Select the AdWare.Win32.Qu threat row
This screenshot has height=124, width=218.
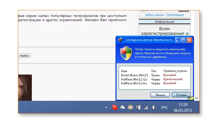click(x=152, y=79)
